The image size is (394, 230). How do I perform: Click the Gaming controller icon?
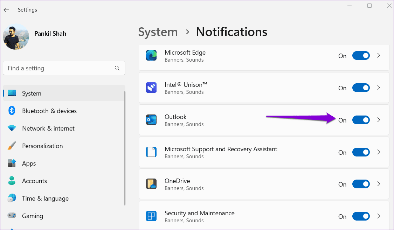pyautogui.click(x=12, y=215)
